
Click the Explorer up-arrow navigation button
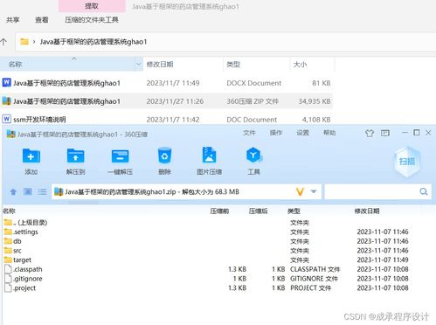(3, 42)
